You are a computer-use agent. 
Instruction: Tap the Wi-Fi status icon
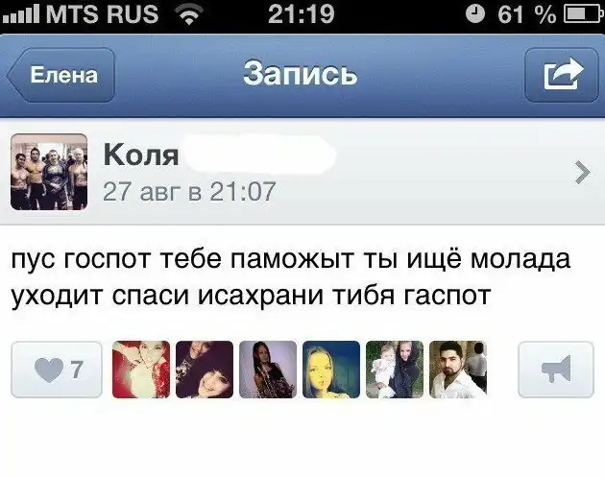188,14
